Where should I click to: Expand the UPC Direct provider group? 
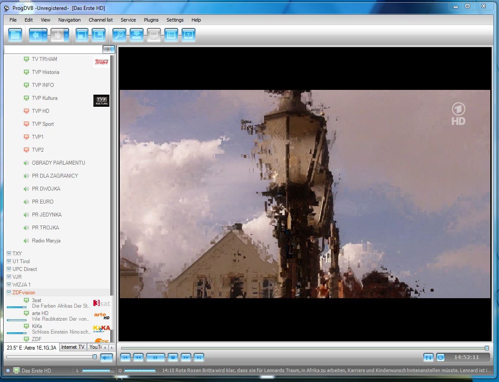[9, 269]
